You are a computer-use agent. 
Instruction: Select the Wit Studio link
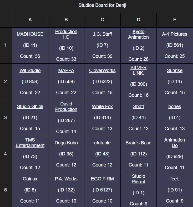30,70
